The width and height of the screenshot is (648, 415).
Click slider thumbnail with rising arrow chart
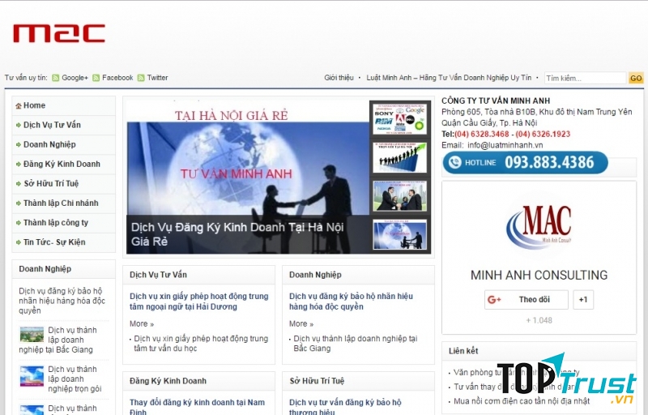399,157
